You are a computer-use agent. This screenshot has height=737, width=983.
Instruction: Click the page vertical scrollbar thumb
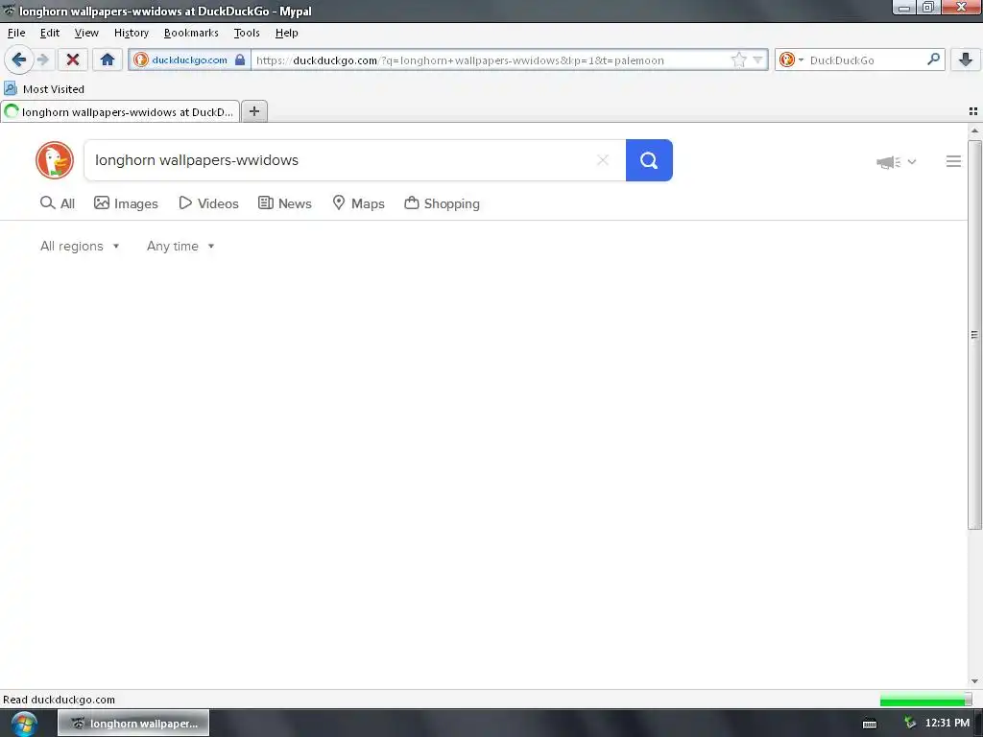pyautogui.click(x=974, y=335)
